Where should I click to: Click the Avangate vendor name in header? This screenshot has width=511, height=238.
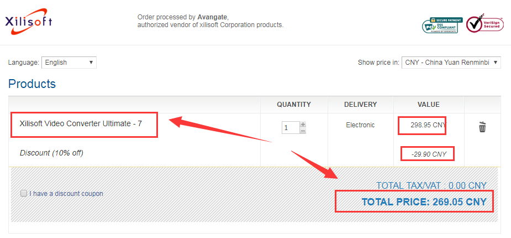pyautogui.click(x=213, y=17)
